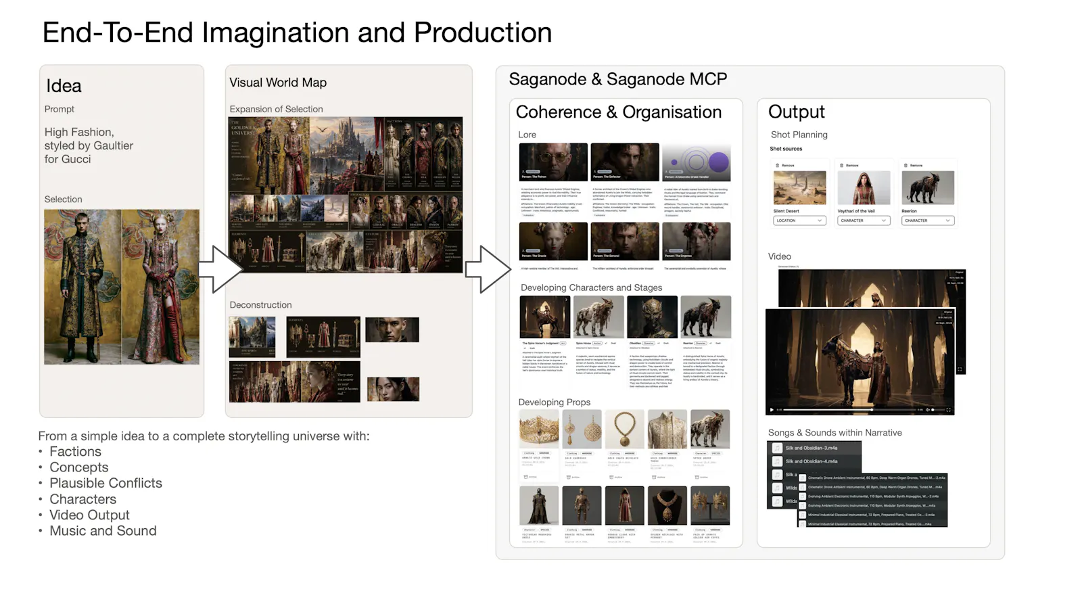Click the Shot sources heading
This screenshot has width=1082, height=604.
(786, 149)
